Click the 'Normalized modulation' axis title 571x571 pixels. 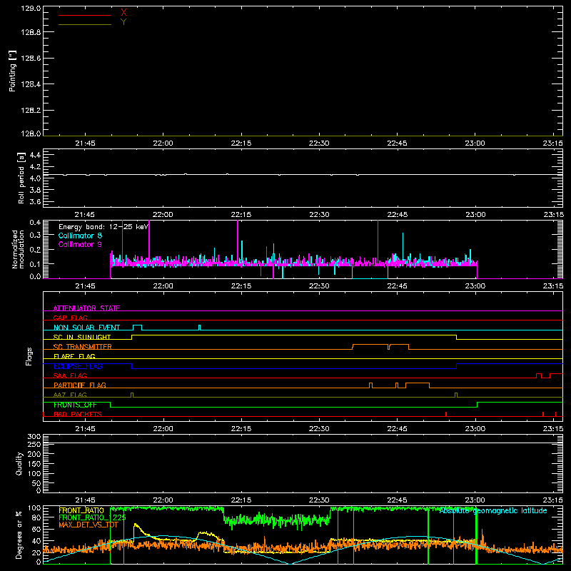18,249
